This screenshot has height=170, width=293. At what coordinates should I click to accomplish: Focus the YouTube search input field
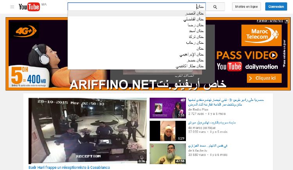pos(137,7)
